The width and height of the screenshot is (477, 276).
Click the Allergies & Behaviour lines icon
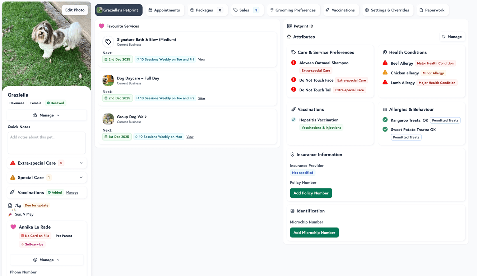click(x=385, y=109)
